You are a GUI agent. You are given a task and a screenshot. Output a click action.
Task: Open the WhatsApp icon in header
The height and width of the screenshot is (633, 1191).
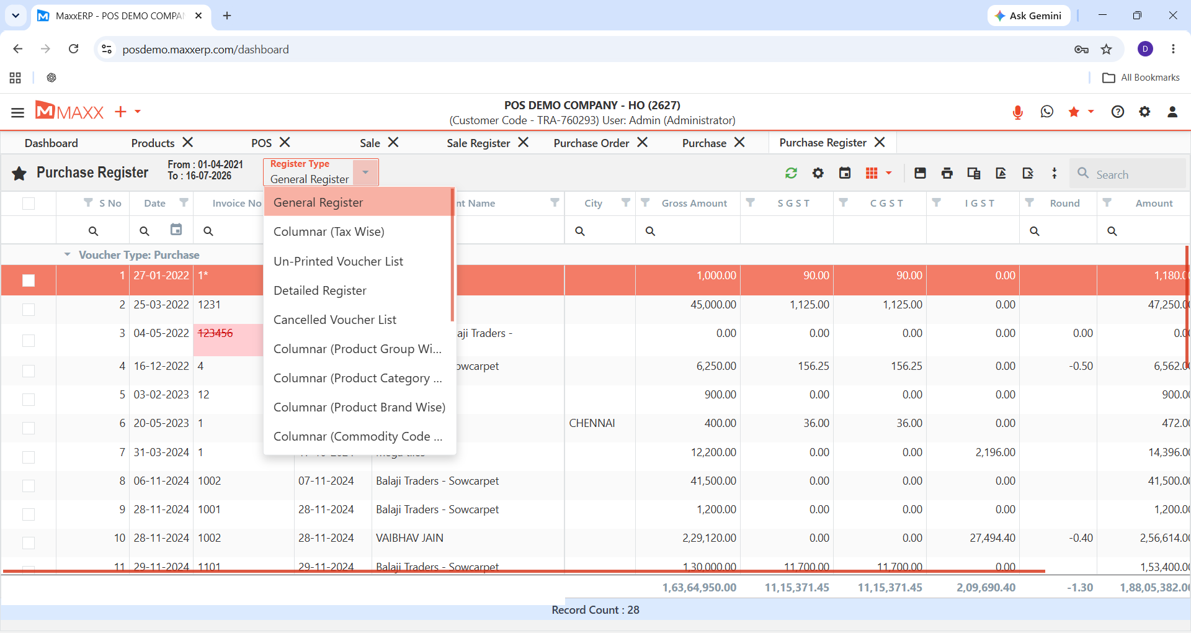[x=1047, y=112]
